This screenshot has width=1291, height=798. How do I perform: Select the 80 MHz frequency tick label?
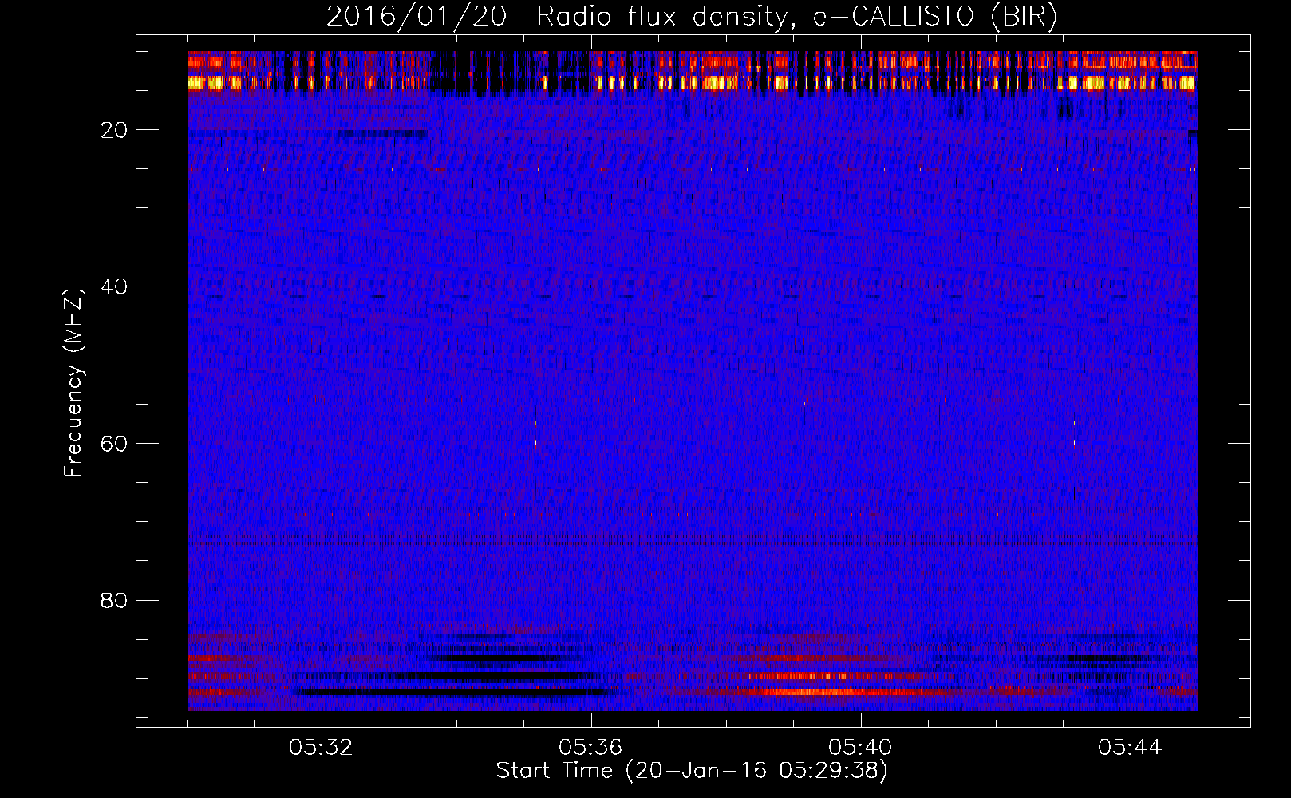click(x=115, y=600)
